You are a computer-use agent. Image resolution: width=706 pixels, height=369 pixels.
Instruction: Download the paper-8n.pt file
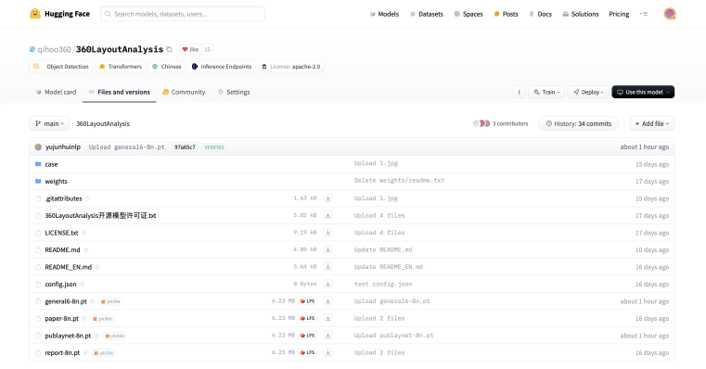tap(327, 318)
